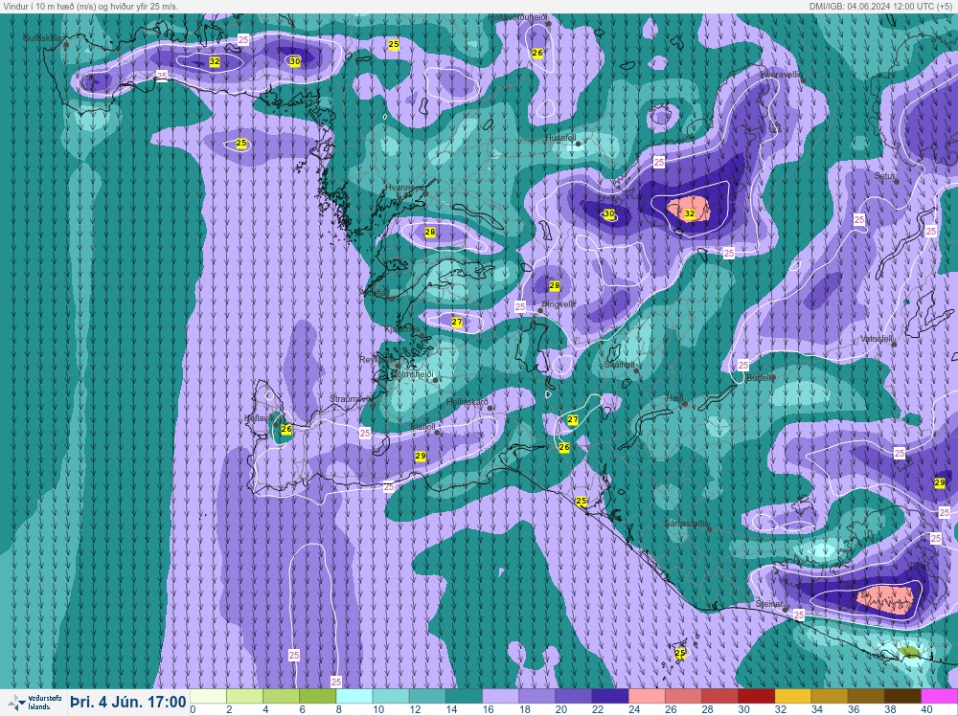Pick the yellow 32–34 m/s legend swatch
Viewport: 958px width, 716px height.
(792, 697)
